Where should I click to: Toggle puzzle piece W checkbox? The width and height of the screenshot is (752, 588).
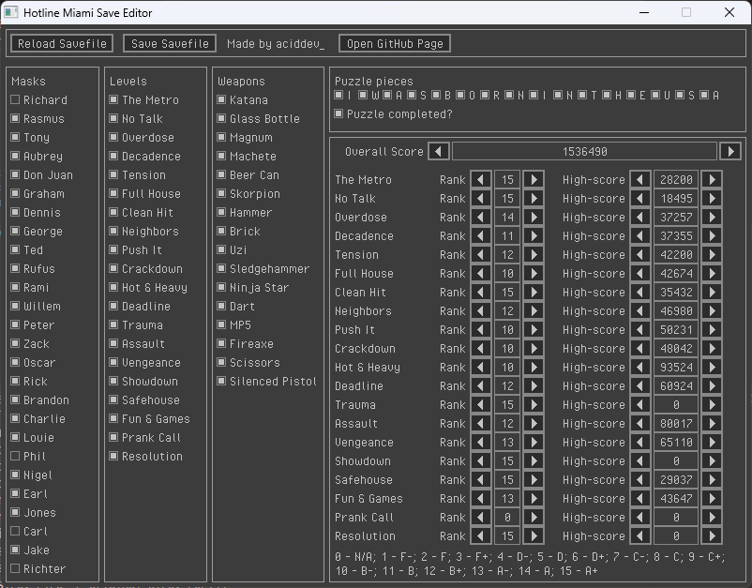363,95
